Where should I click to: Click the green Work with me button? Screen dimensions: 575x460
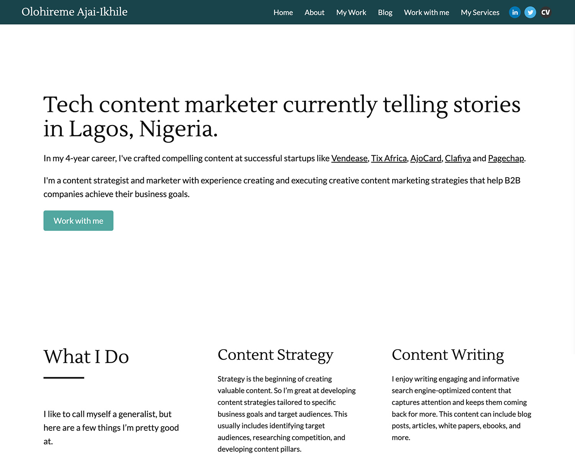click(78, 220)
